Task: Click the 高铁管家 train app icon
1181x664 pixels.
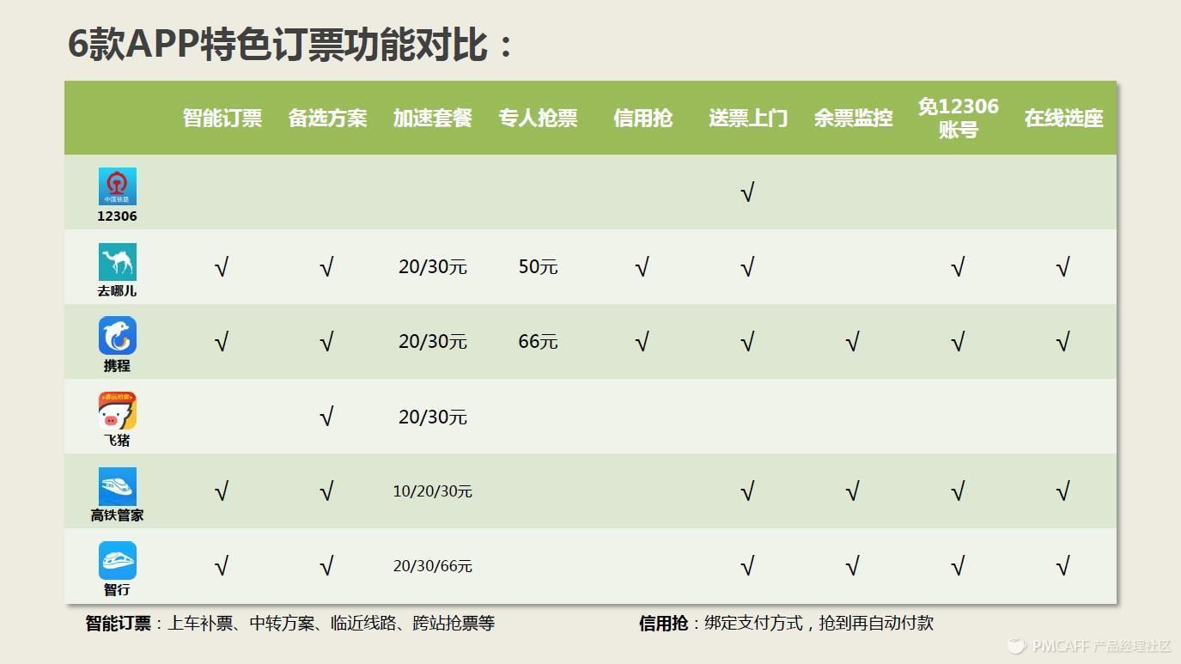Action: coord(117,485)
